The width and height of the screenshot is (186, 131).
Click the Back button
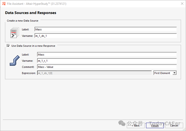pos(135,125)
